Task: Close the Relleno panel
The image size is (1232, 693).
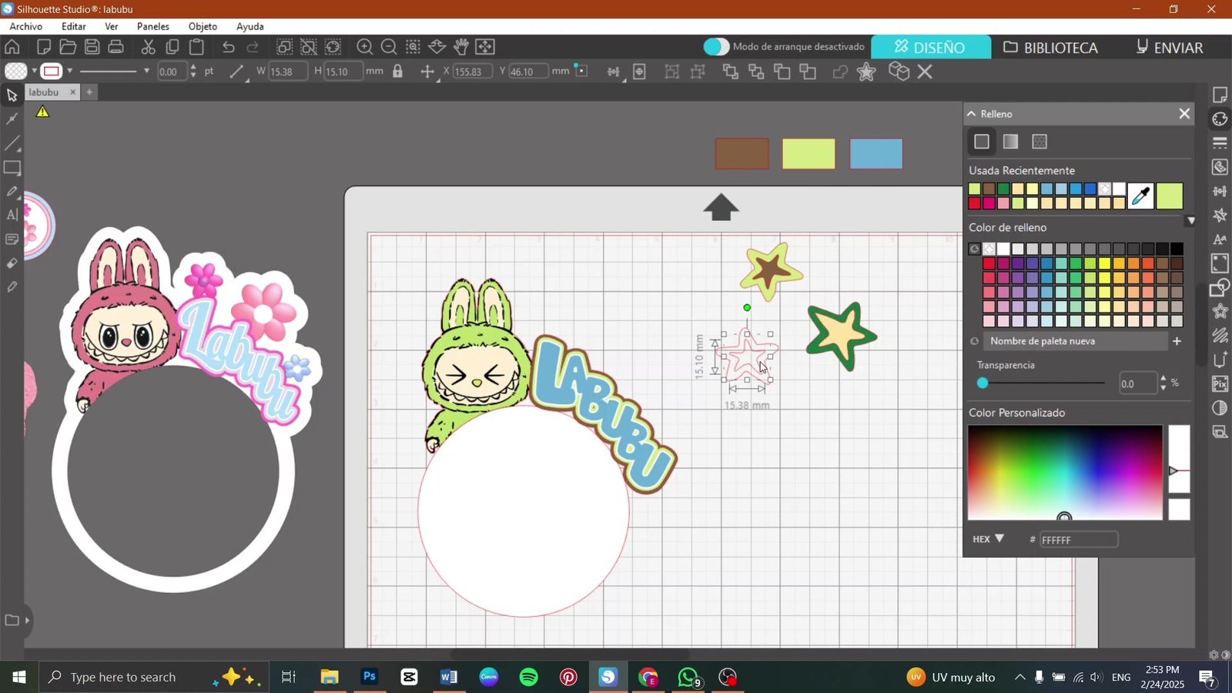Action: click(x=1184, y=114)
